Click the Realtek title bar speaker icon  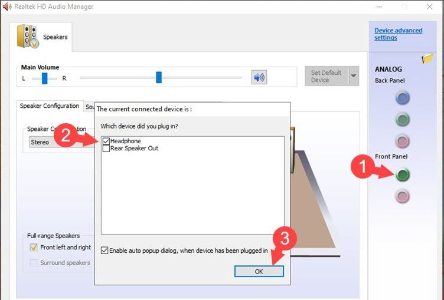[x=6, y=6]
